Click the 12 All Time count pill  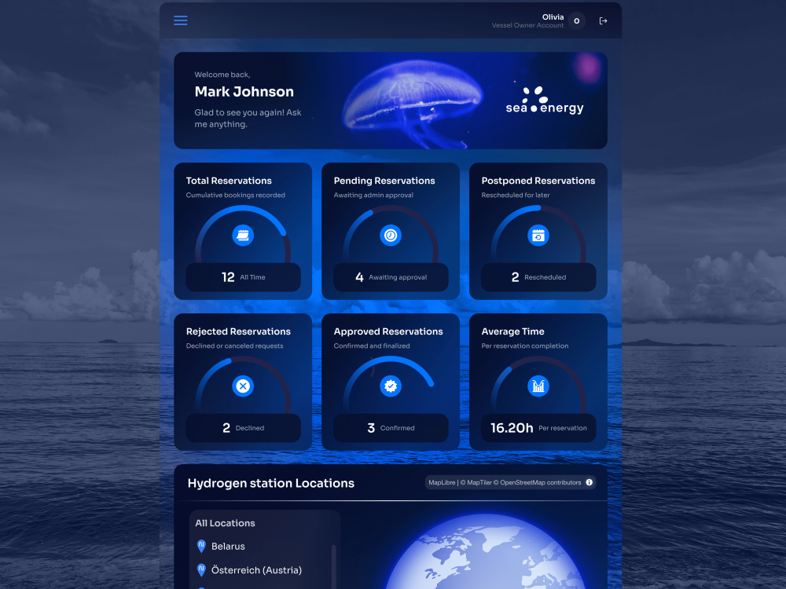pyautogui.click(x=243, y=277)
